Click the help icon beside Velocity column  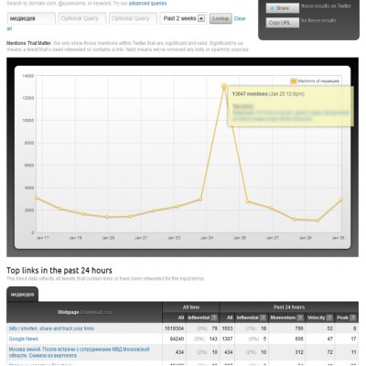[329, 318]
